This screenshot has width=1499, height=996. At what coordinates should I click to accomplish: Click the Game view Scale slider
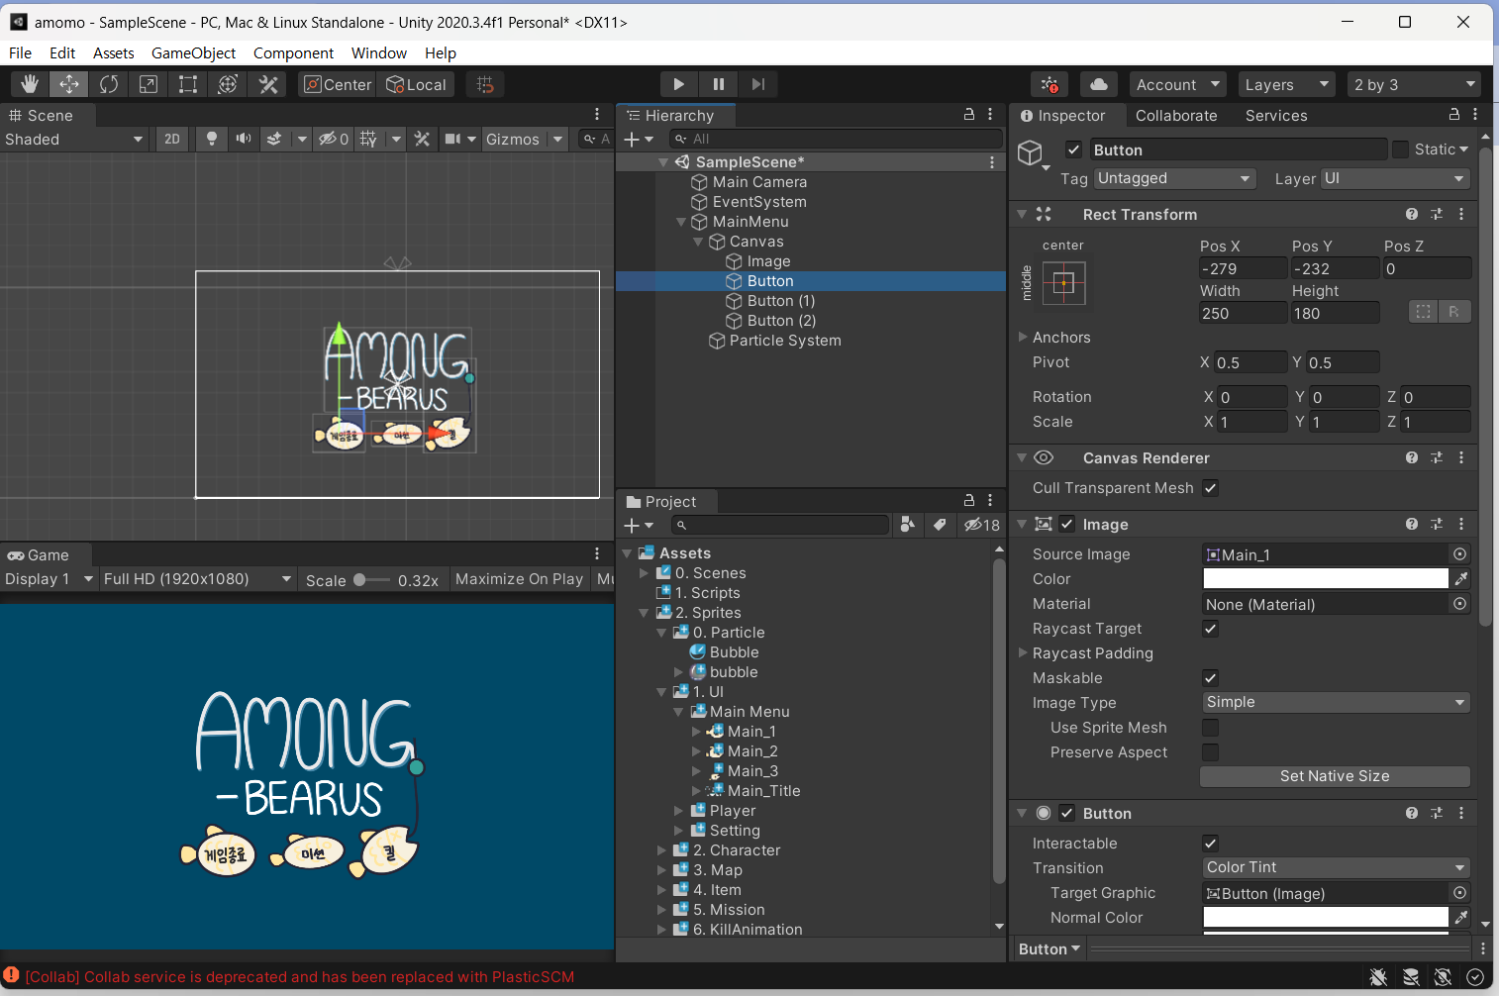coord(371,580)
